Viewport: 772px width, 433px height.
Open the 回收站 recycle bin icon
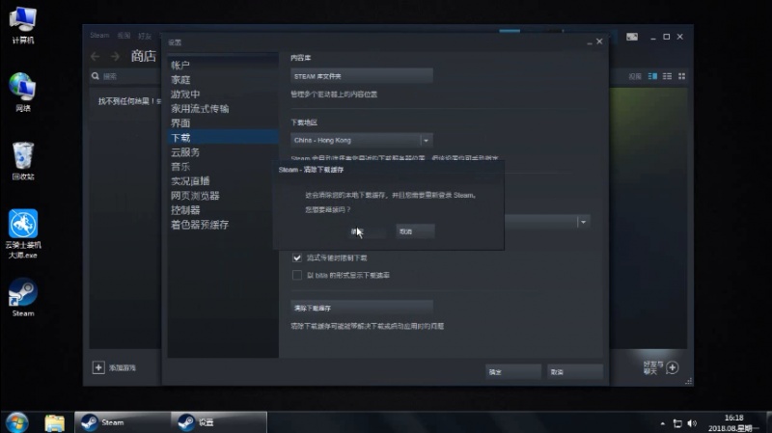tap(22, 161)
